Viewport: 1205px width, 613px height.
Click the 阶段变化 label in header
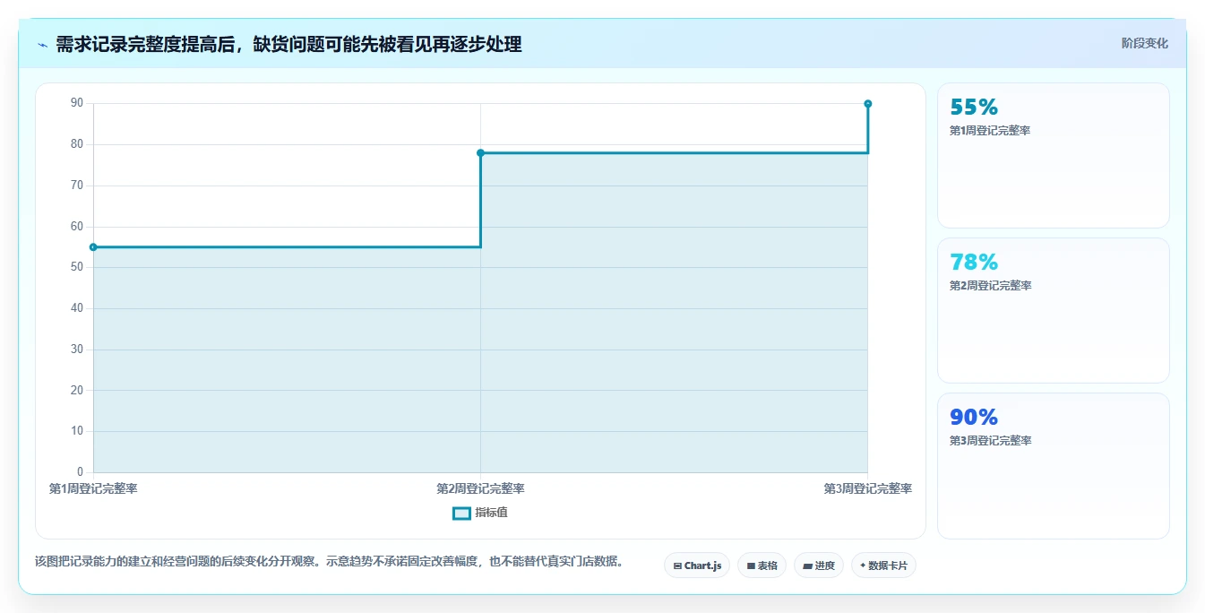(1144, 43)
